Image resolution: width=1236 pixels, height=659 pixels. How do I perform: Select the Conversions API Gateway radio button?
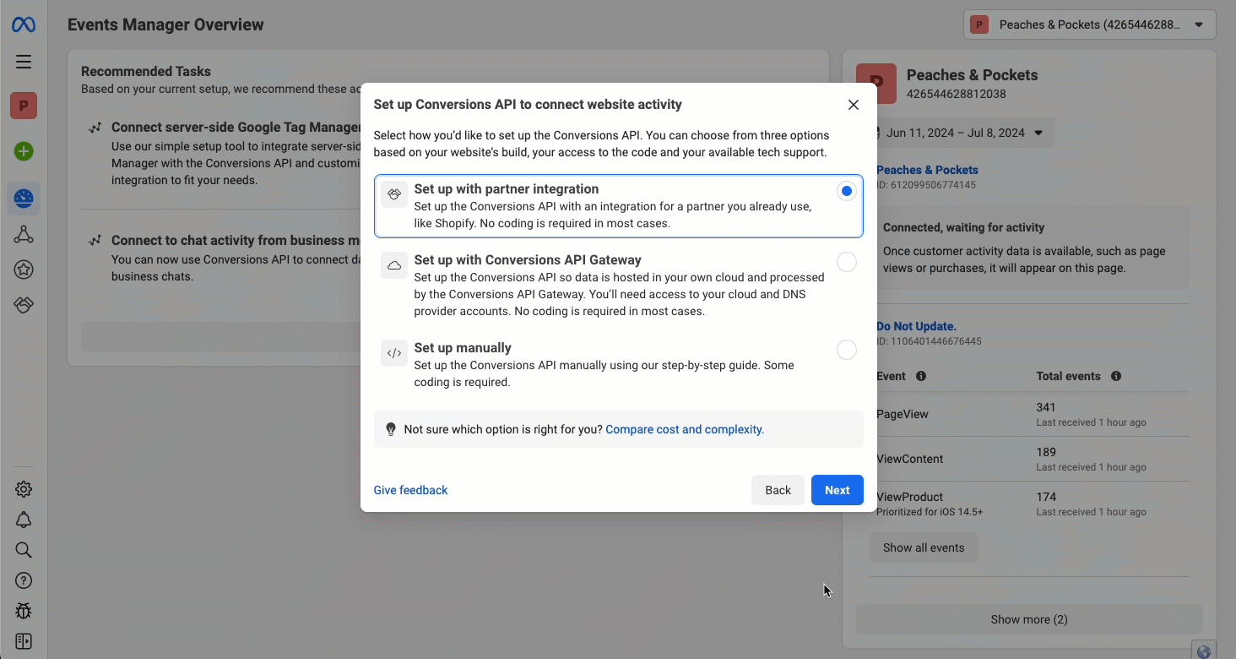coord(847,262)
